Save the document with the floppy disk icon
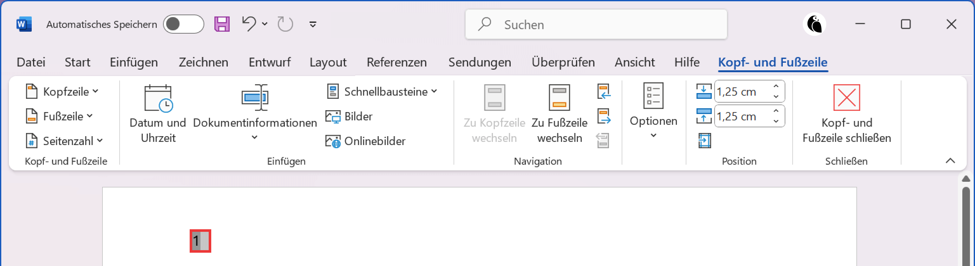 click(x=222, y=24)
